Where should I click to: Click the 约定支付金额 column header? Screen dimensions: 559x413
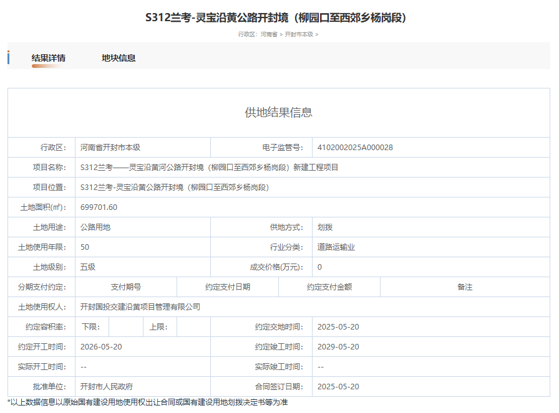pyautogui.click(x=329, y=287)
